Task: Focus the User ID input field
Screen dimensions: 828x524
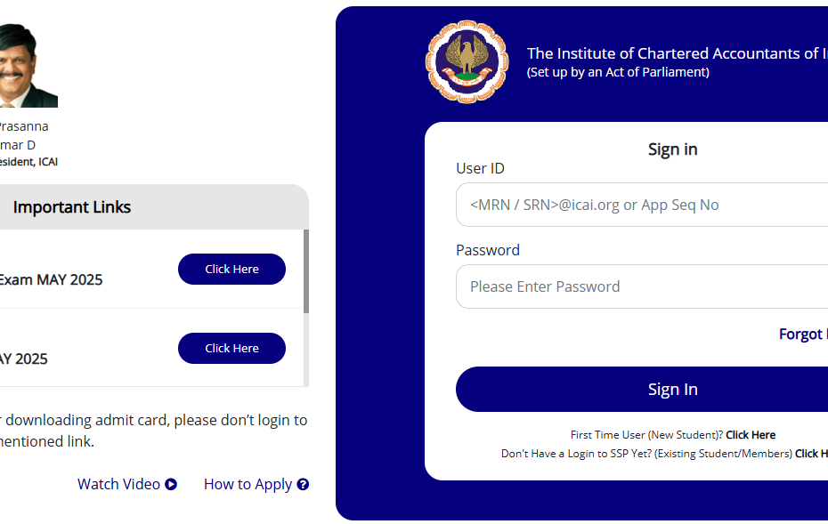Action: point(642,205)
